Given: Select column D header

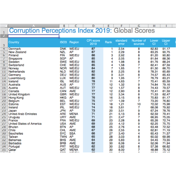Looking at the screenshot, I should (x=93, y=26).
